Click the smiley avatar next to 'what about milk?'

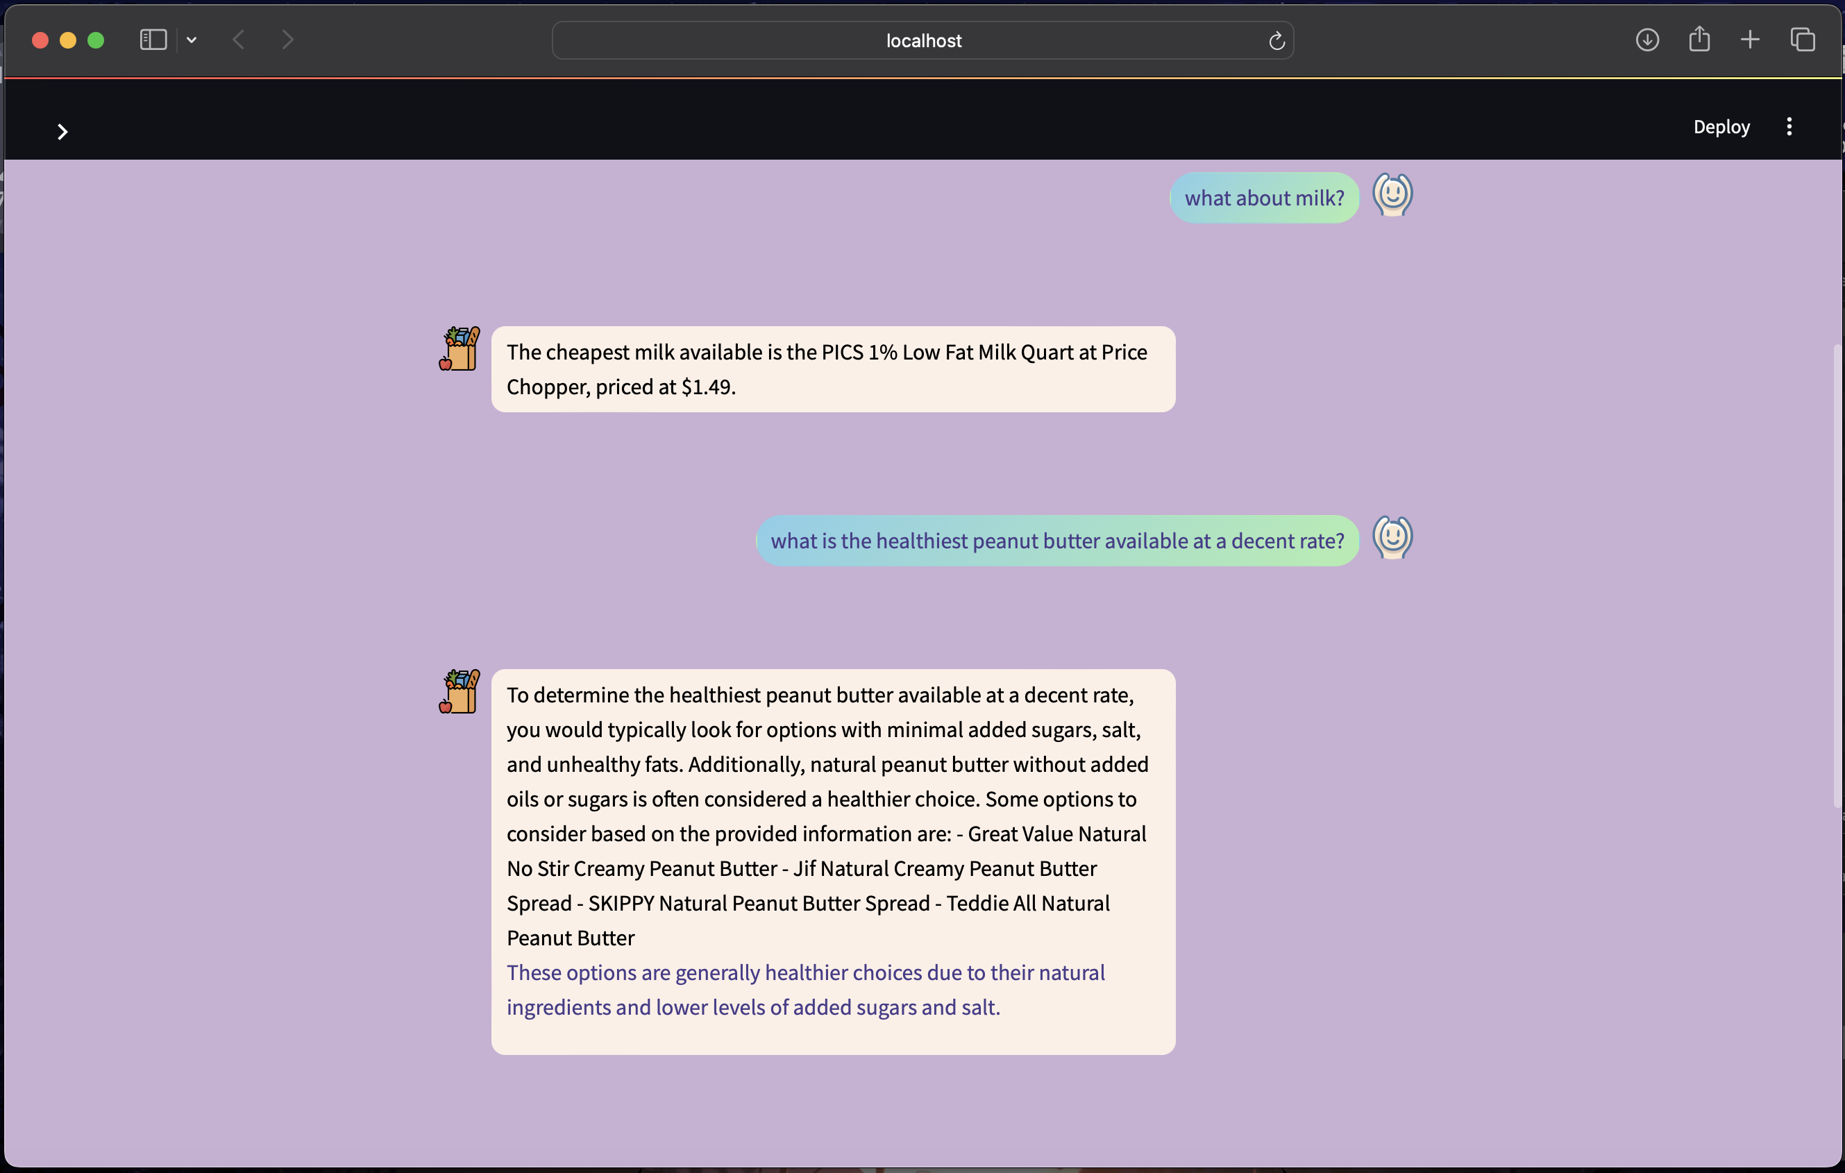[x=1392, y=194]
